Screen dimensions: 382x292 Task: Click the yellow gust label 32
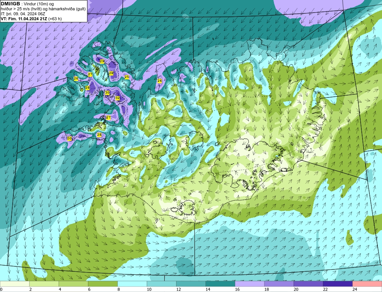[117, 98]
